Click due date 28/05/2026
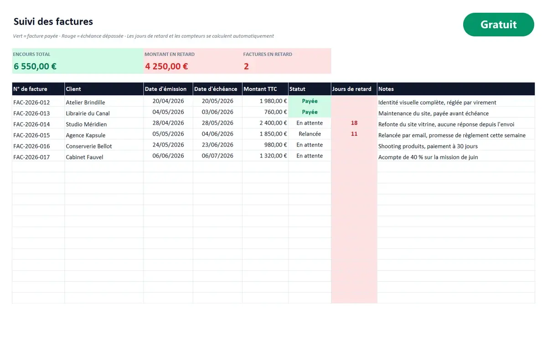The height and width of the screenshot is (364, 547). [x=217, y=123]
